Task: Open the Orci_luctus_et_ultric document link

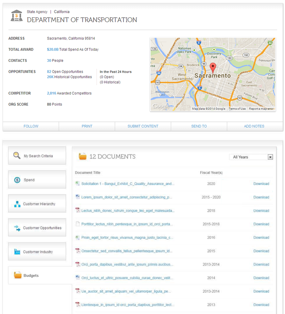Action: [127, 278]
